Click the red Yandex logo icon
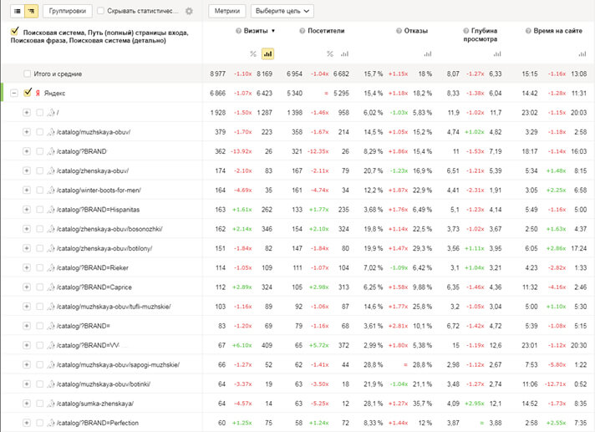Image resolution: width=595 pixels, height=432 pixels. tap(38, 93)
